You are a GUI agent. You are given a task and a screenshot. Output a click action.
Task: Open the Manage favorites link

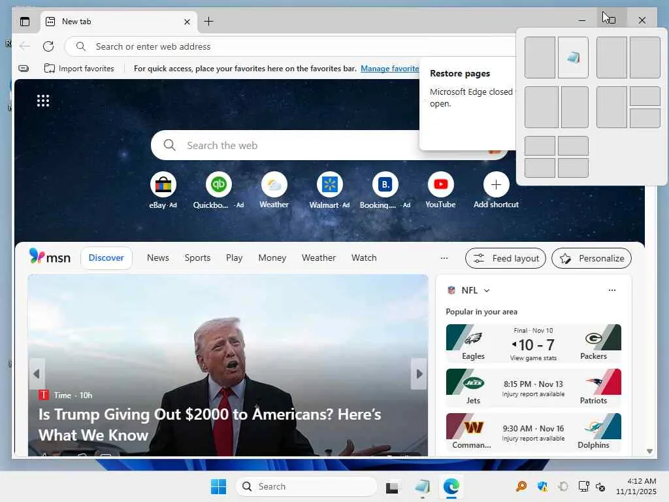click(389, 68)
